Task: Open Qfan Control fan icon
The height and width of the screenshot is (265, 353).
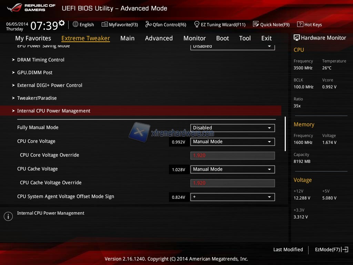Action: [148, 24]
